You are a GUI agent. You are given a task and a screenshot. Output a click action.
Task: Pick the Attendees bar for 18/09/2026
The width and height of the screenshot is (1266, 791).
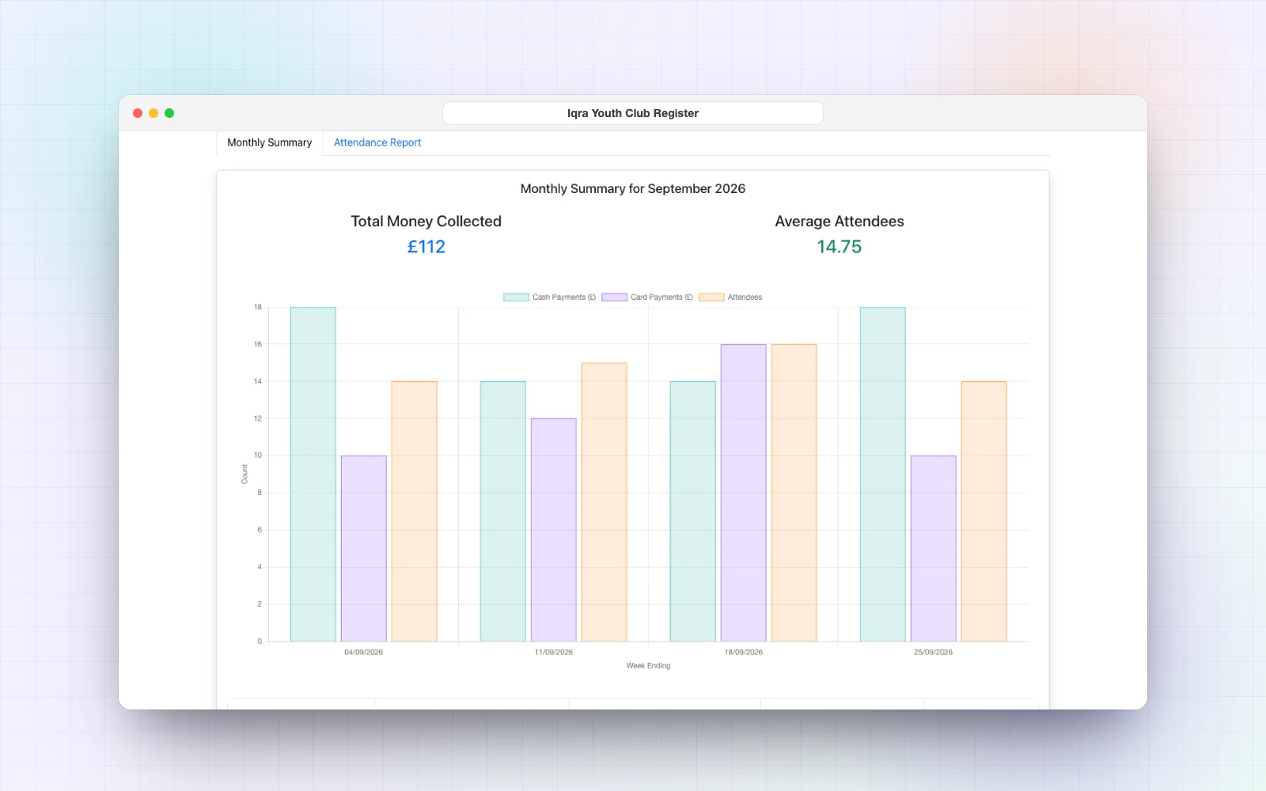tap(794, 493)
